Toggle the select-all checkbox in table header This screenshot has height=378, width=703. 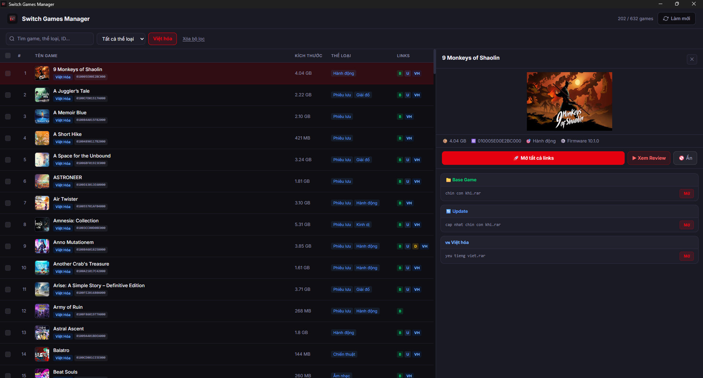point(8,56)
